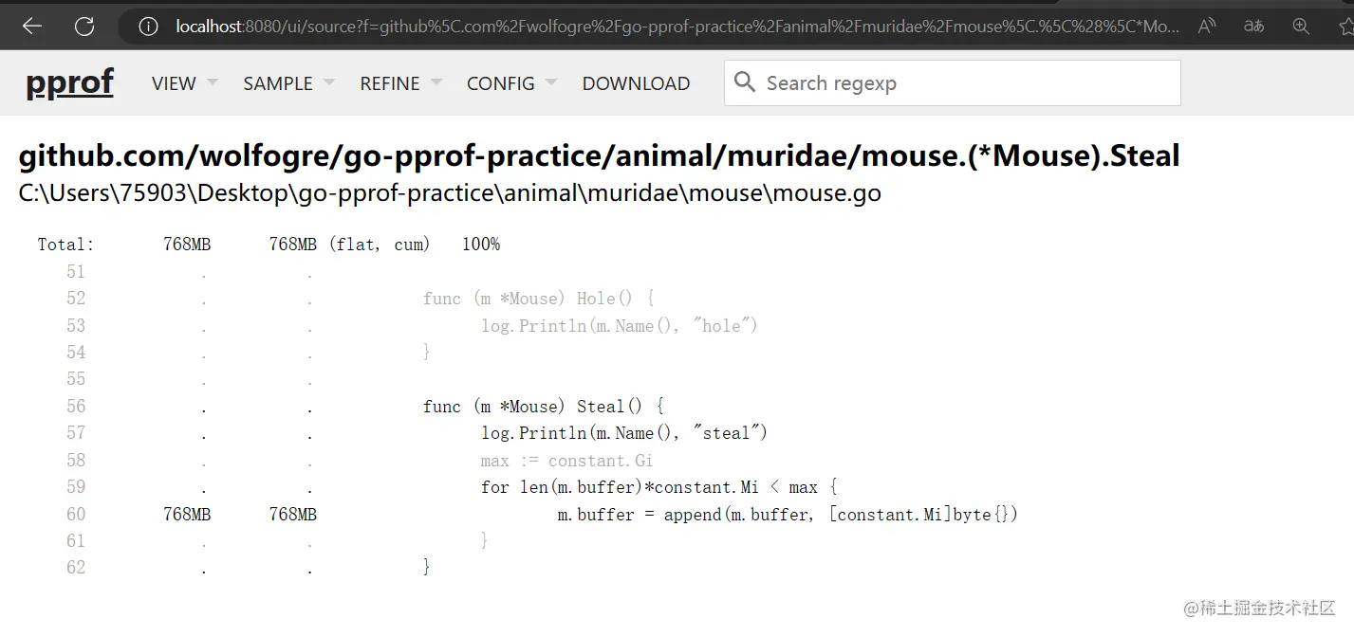
Task: Click the m.buffer = append(...) source line
Action: pyautogui.click(x=788, y=515)
